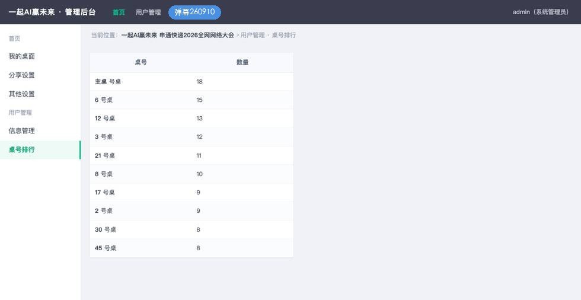The width and height of the screenshot is (581, 300).
Task: Click the 用户管理 sidebar section heading
Action: click(x=20, y=113)
